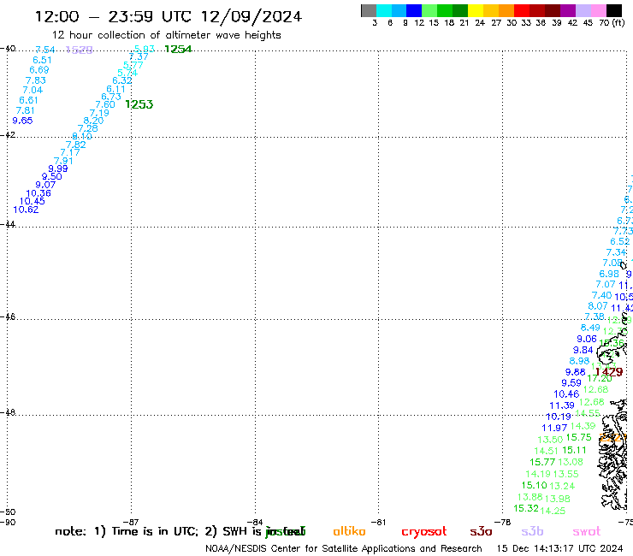Click the wave height value '13.98'

(557, 499)
